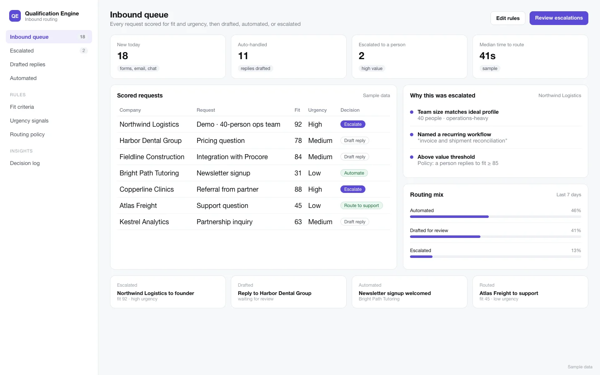
Task: Click Edit rules button
Action: tap(507, 18)
